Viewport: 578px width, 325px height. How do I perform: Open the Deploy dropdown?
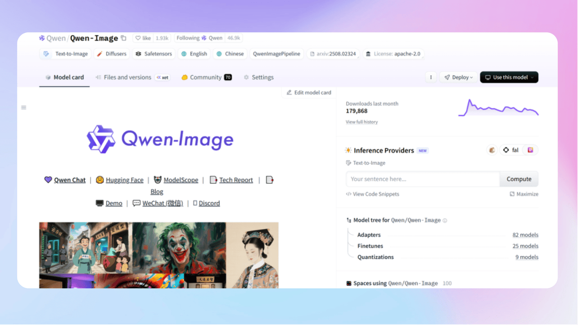coord(458,77)
